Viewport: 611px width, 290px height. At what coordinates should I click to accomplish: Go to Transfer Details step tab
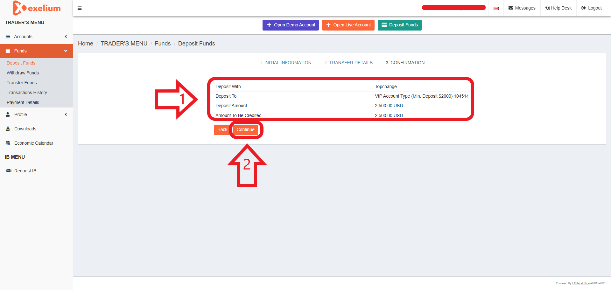[348, 63]
